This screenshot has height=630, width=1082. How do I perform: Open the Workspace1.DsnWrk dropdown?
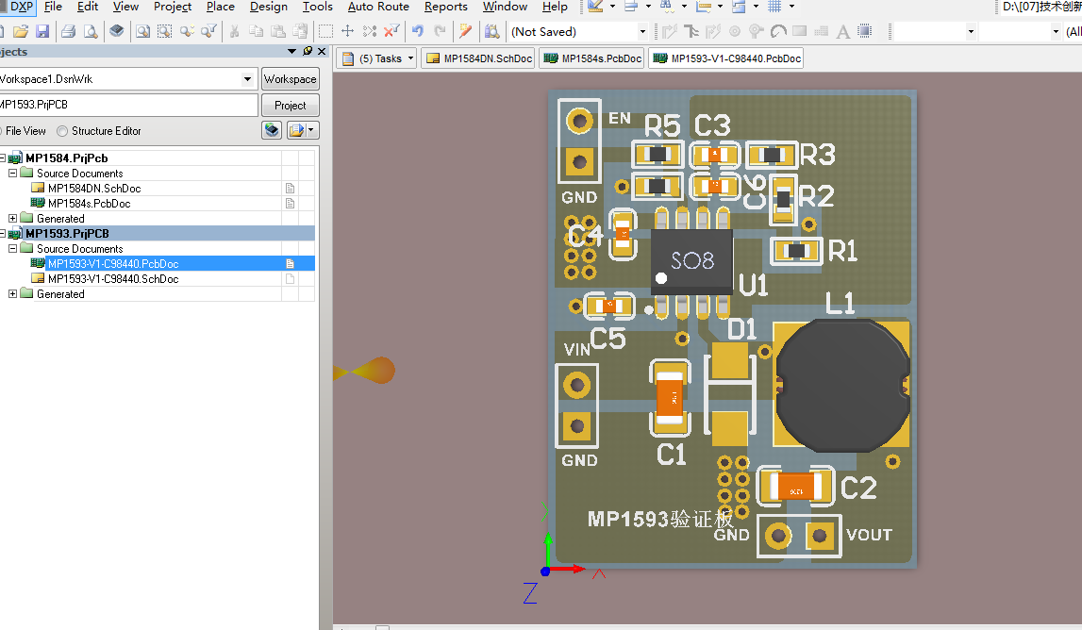pos(247,78)
